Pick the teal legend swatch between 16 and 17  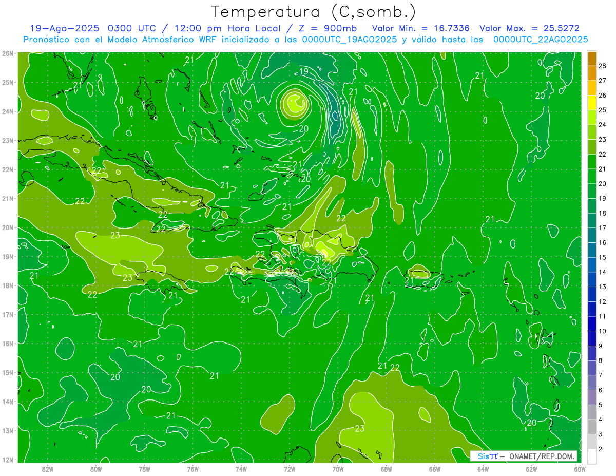coord(592,236)
